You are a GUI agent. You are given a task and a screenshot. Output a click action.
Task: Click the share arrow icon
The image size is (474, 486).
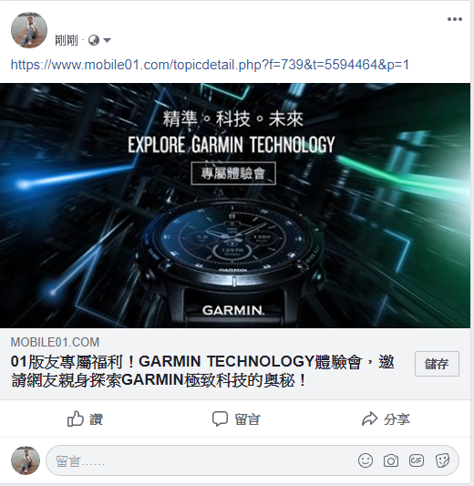pyautogui.click(x=369, y=419)
